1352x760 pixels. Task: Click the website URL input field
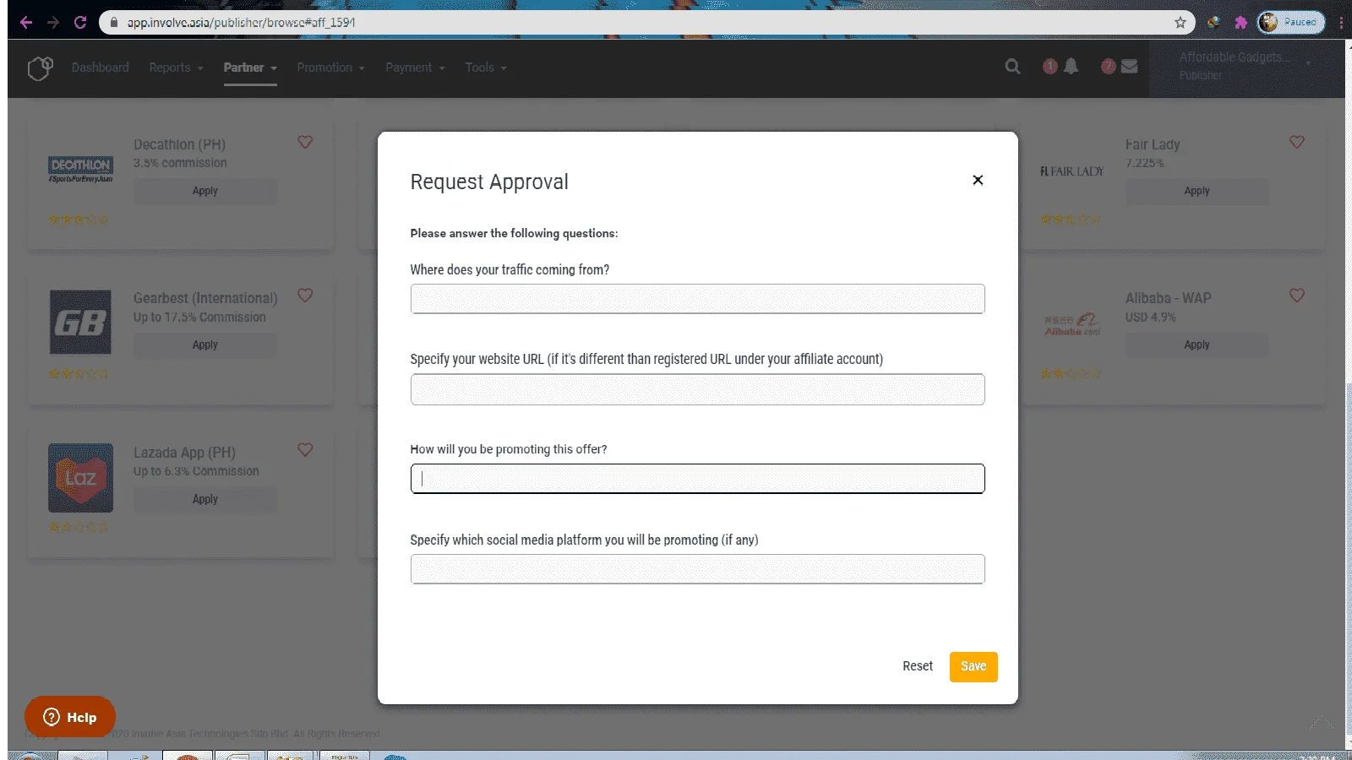(x=697, y=389)
